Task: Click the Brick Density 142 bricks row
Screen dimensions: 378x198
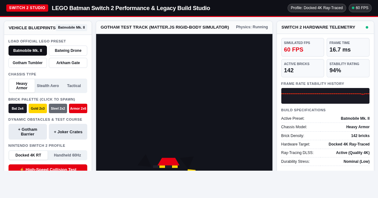Action: 325,136
